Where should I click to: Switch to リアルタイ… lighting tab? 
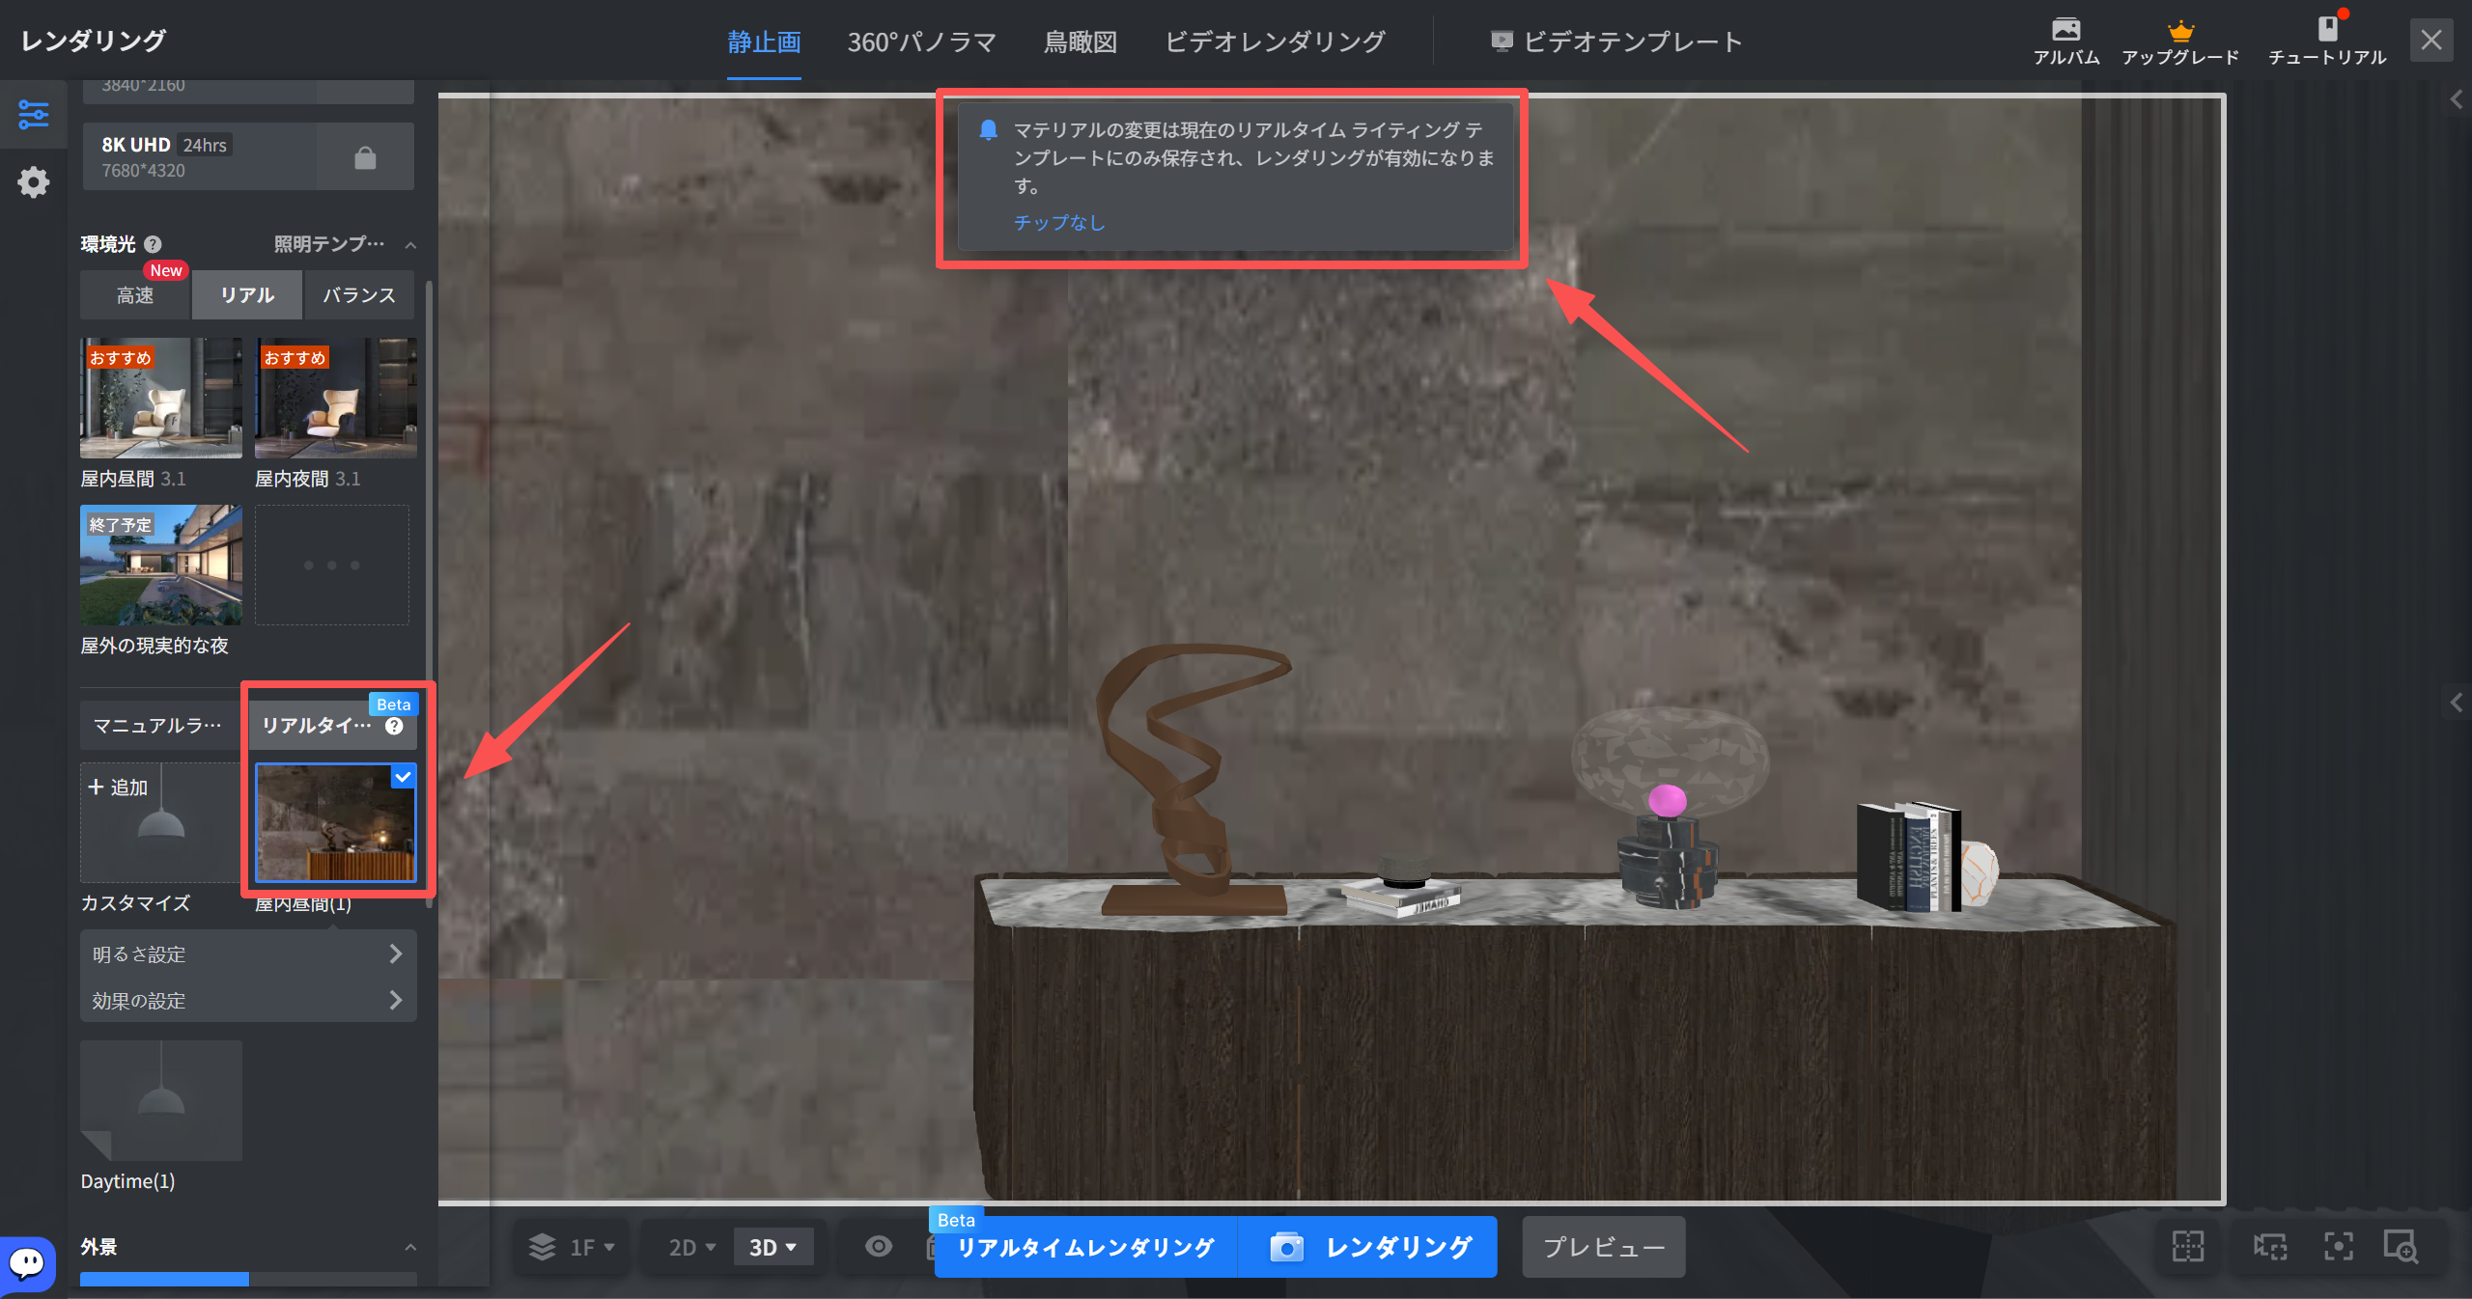[x=332, y=726]
